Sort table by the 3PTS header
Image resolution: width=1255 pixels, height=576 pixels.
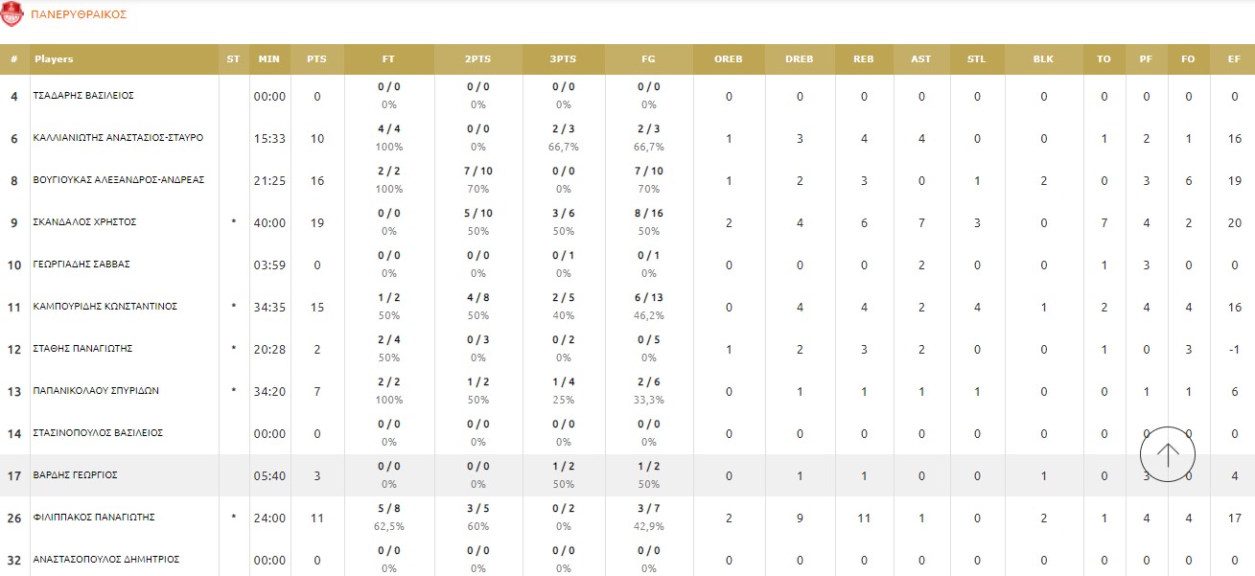563,59
